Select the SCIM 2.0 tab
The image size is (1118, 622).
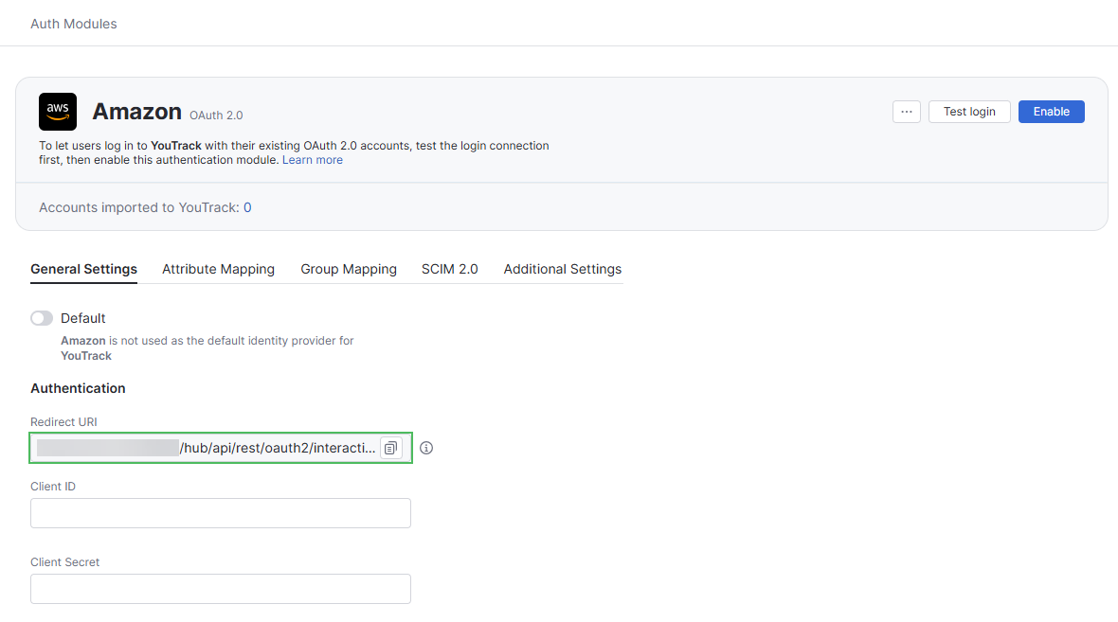point(449,269)
